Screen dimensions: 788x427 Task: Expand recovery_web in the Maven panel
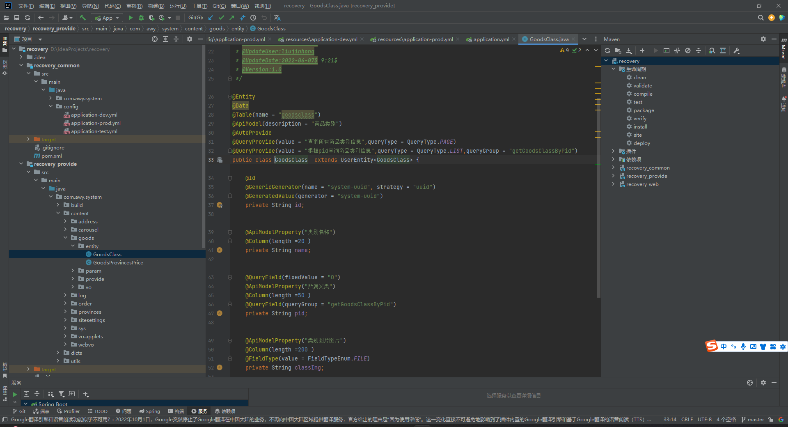(613, 184)
